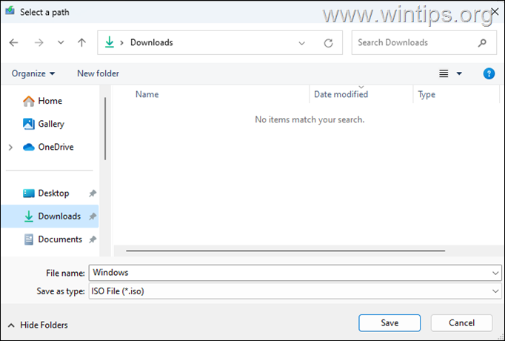Click the pin icon beside Documents
The height and width of the screenshot is (341, 505).
93,239
